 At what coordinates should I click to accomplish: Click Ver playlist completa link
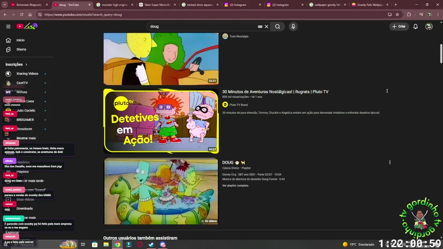pos(235,186)
